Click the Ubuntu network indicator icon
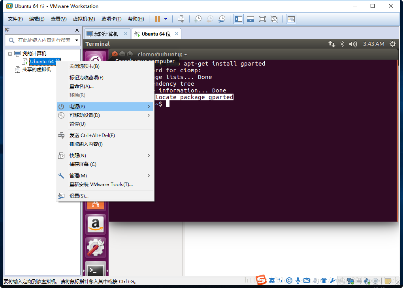The width and height of the screenshot is (403, 288). click(331, 44)
